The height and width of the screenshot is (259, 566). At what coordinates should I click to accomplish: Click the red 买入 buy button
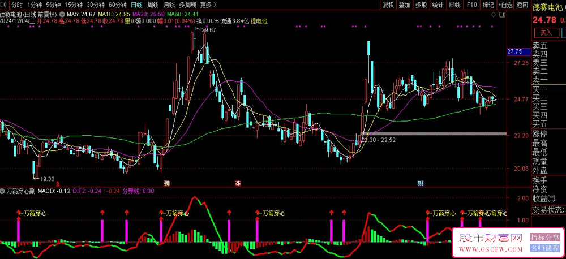(546, 33)
